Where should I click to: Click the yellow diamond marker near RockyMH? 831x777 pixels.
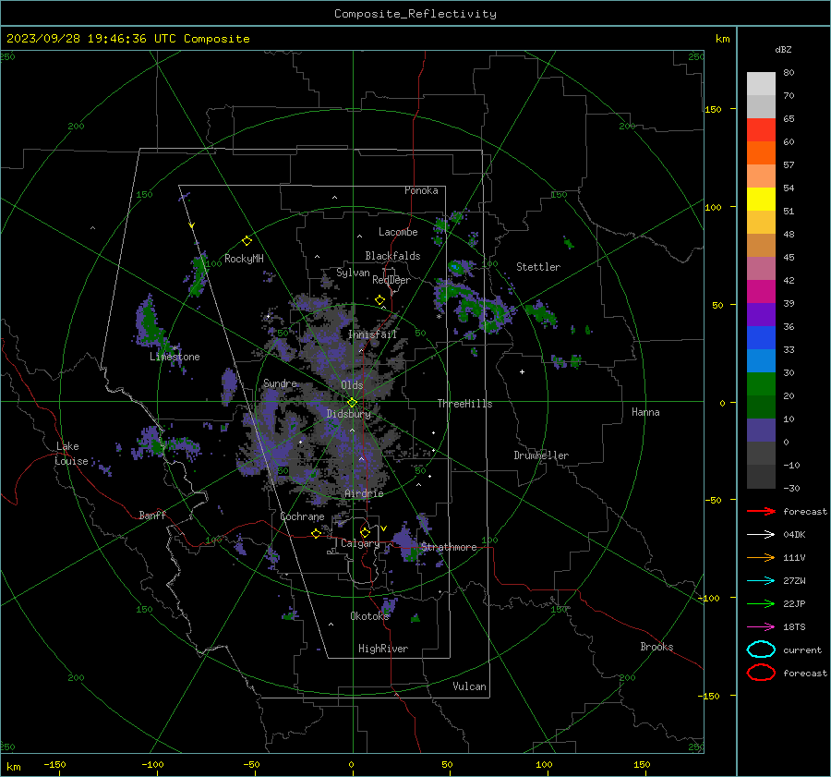point(247,241)
